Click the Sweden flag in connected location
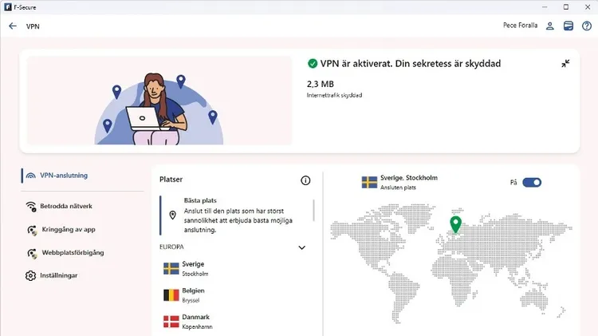This screenshot has width=598, height=336. point(369,182)
